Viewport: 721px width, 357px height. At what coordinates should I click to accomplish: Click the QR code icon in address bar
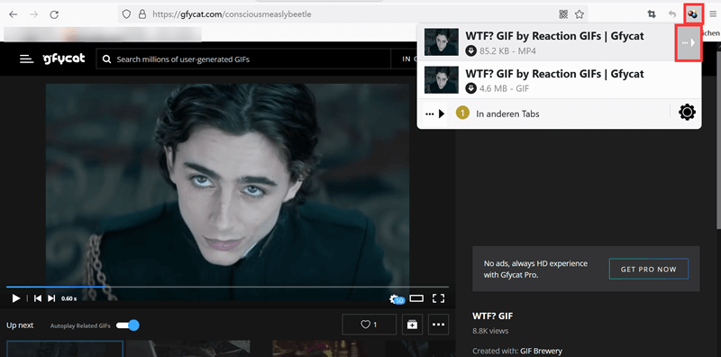pyautogui.click(x=563, y=14)
